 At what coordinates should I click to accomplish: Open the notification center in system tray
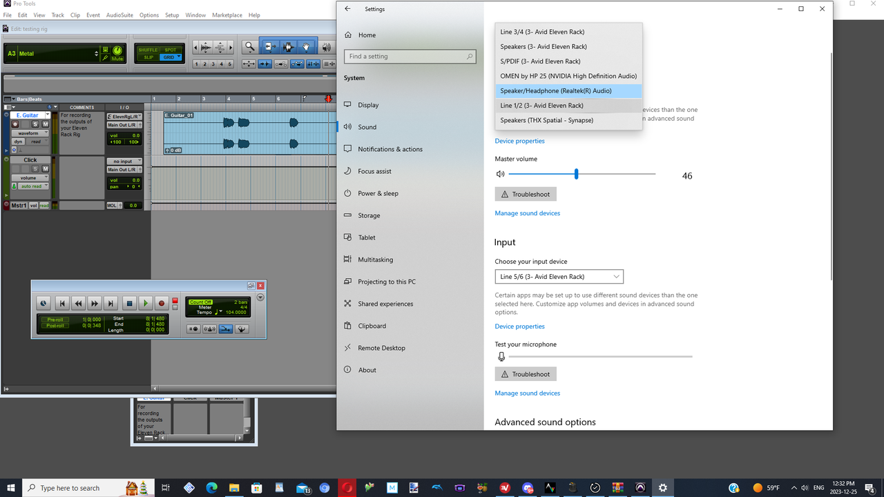tap(869, 488)
